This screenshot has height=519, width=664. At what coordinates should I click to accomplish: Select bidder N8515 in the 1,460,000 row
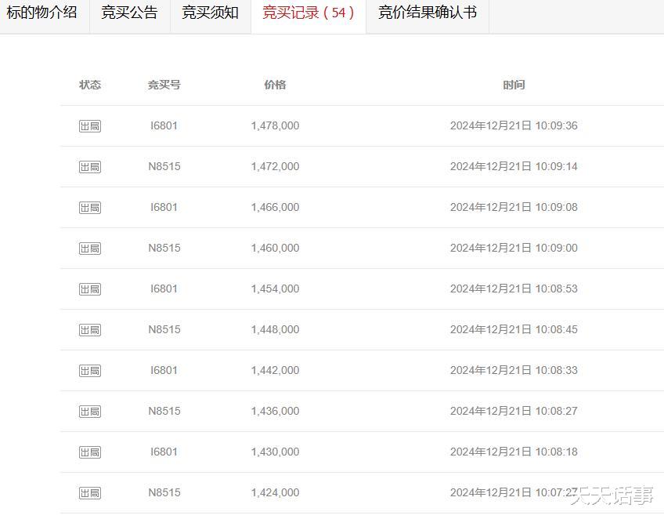coord(164,248)
